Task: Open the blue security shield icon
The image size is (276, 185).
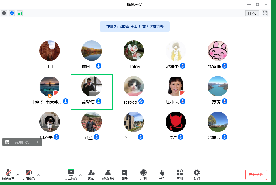Action: tap(12, 13)
